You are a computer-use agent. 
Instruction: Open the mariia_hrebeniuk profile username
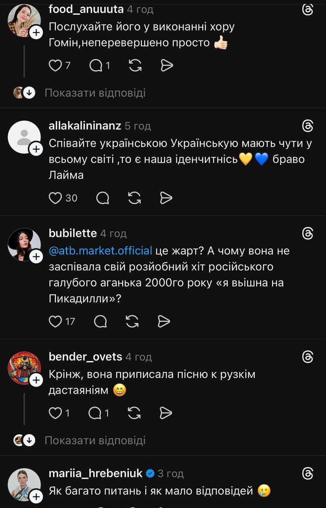pos(96,473)
